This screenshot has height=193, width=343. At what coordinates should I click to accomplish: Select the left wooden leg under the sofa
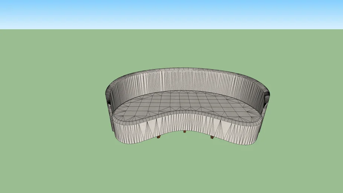[x=159, y=137]
